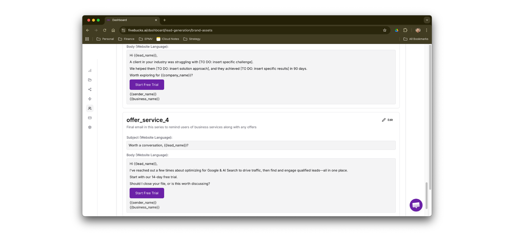514x240 pixels.
Task: Open the analytics bar-chart sidebar icon
Action: pos(90,70)
